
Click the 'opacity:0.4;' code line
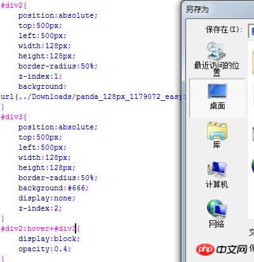pyautogui.click(x=44, y=249)
